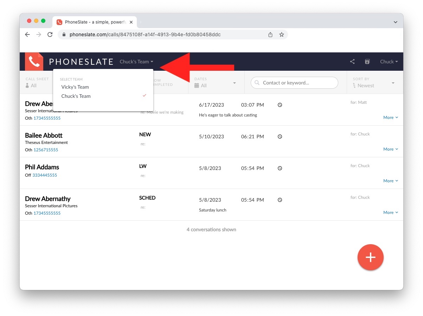Image resolution: width=423 pixels, height=316 pixels.
Task: Click '4 conversations shown' text
Action: point(211,229)
